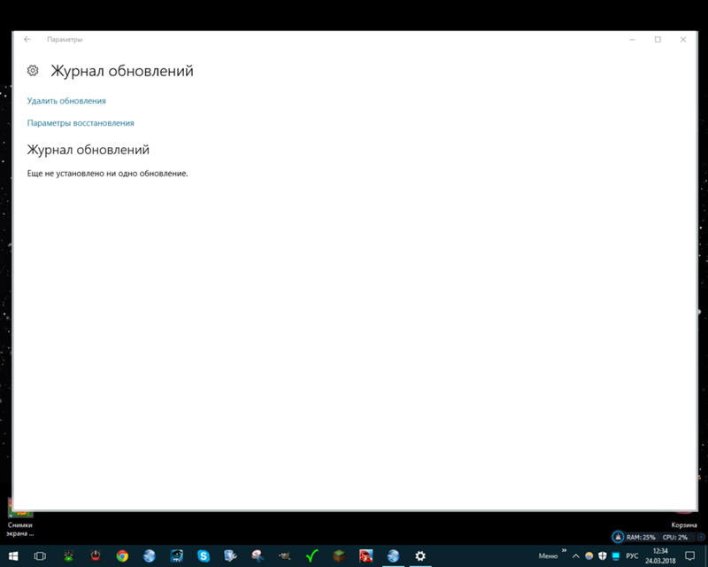Viewport: 708px width, 567px height.
Task: Open the clock showing 12:34 24.03.2018
Action: click(x=660, y=556)
